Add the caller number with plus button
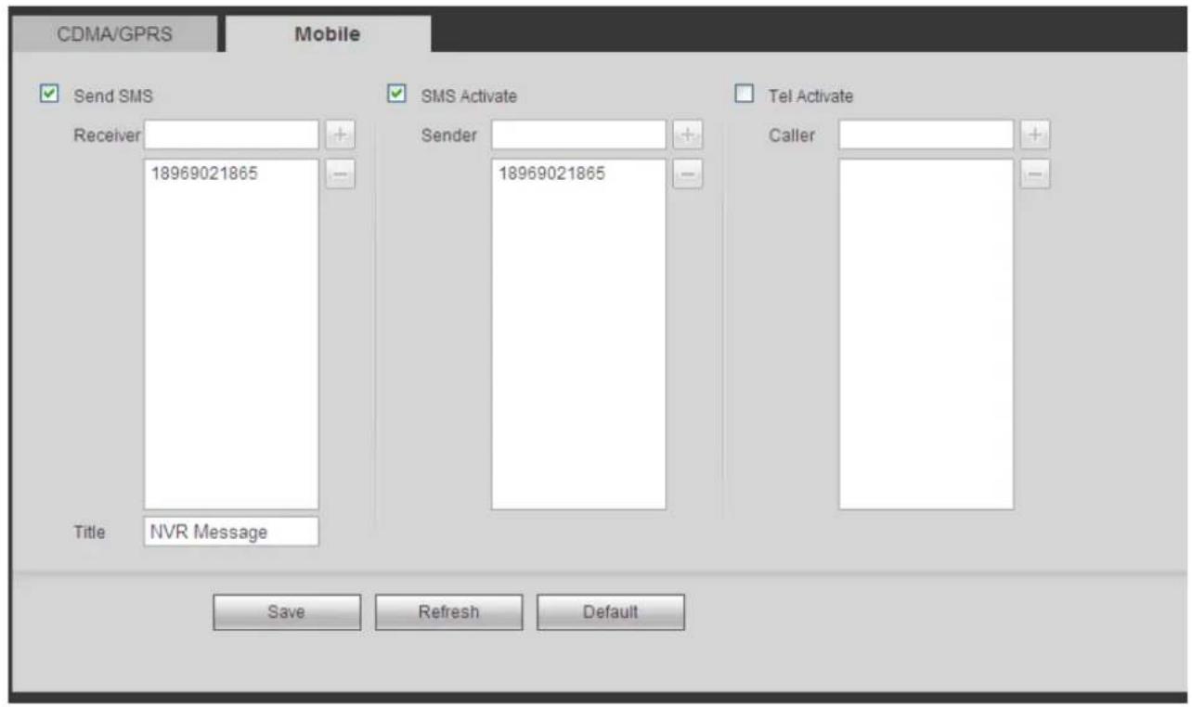This screenshot has width=1192, height=707. point(1033,135)
